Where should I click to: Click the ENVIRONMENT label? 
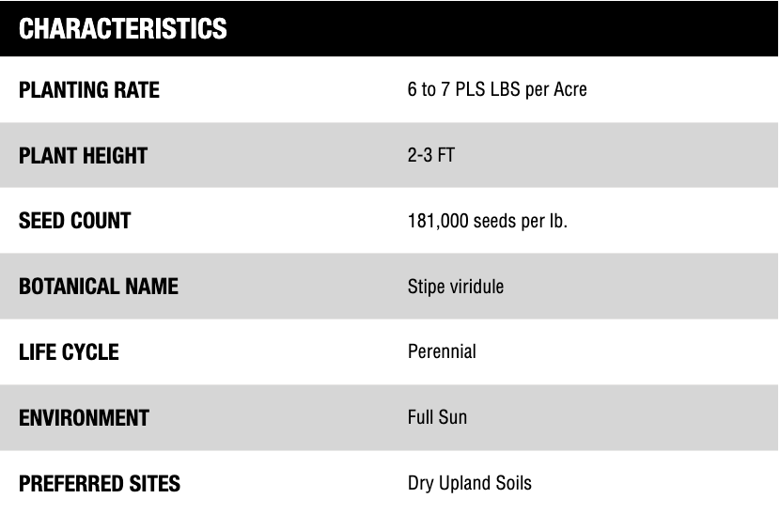point(84,418)
